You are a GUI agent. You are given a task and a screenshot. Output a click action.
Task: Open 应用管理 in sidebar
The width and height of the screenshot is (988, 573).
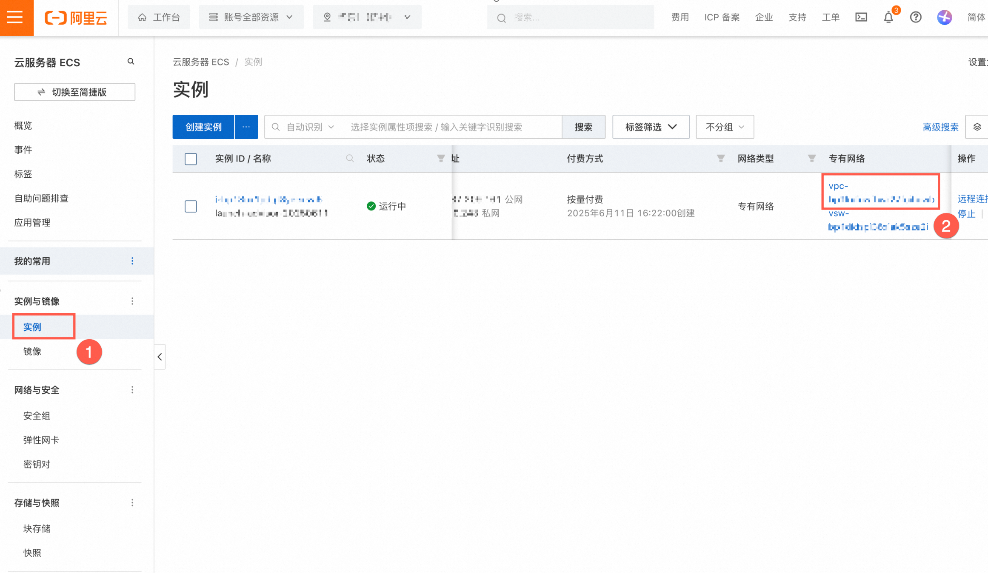click(32, 222)
